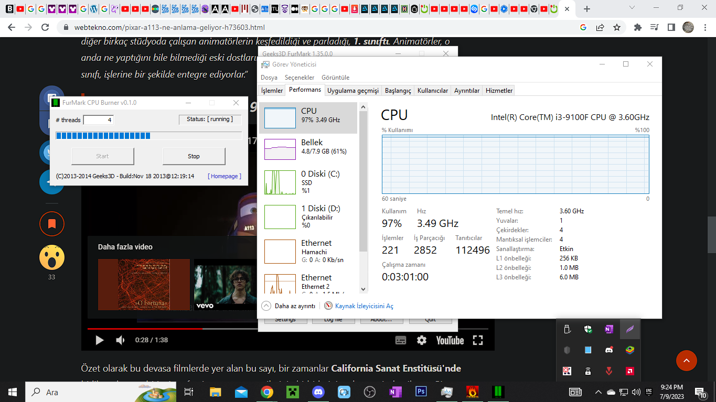Open Windows Security tray icon

click(588, 329)
